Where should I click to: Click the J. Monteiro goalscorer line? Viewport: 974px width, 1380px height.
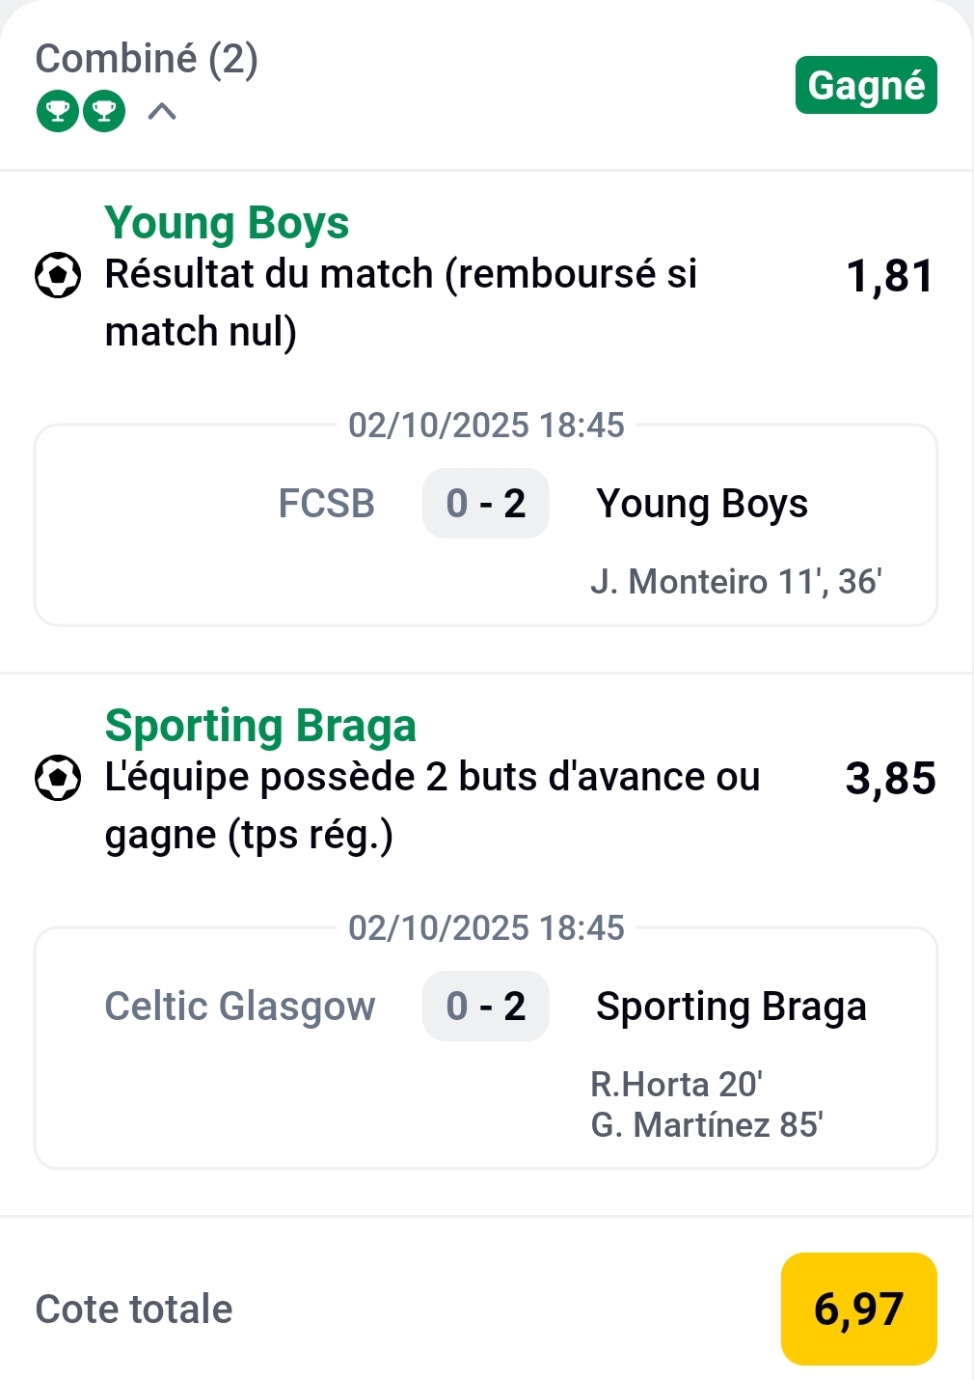(x=736, y=582)
